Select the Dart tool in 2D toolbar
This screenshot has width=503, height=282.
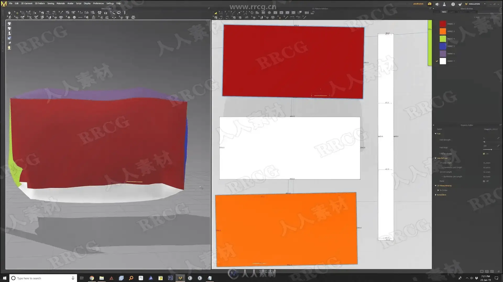point(293,13)
